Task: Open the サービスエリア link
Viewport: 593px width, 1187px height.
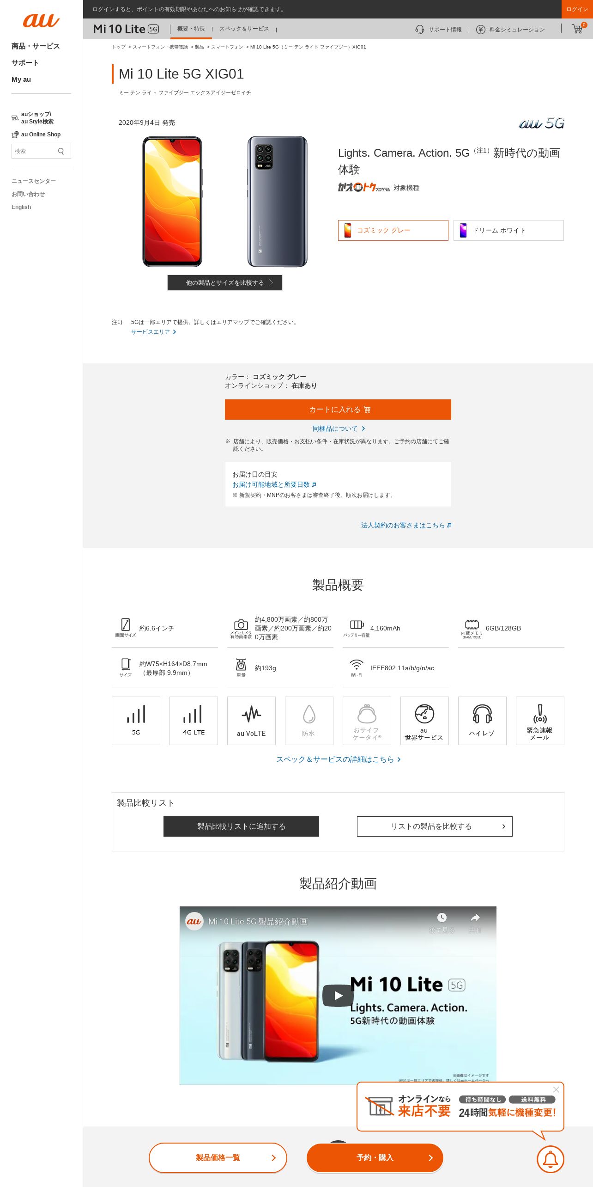Action: click(x=154, y=332)
